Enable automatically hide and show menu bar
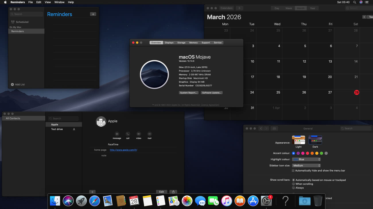Viewport: 373px width, 209px height. [293, 171]
